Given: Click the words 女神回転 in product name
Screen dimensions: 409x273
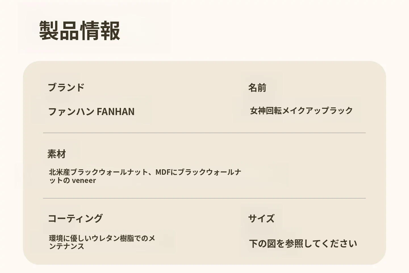Looking at the screenshot, I should 266,111.
